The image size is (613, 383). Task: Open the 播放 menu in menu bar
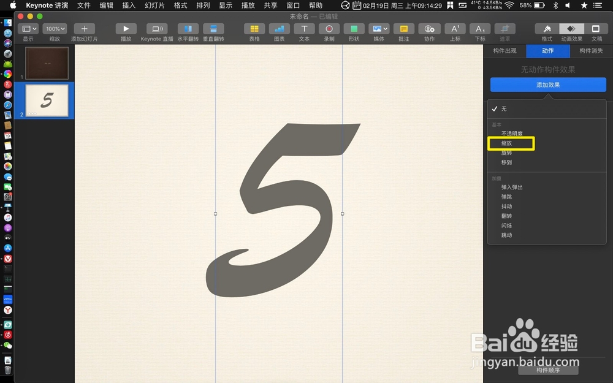pyautogui.click(x=248, y=6)
